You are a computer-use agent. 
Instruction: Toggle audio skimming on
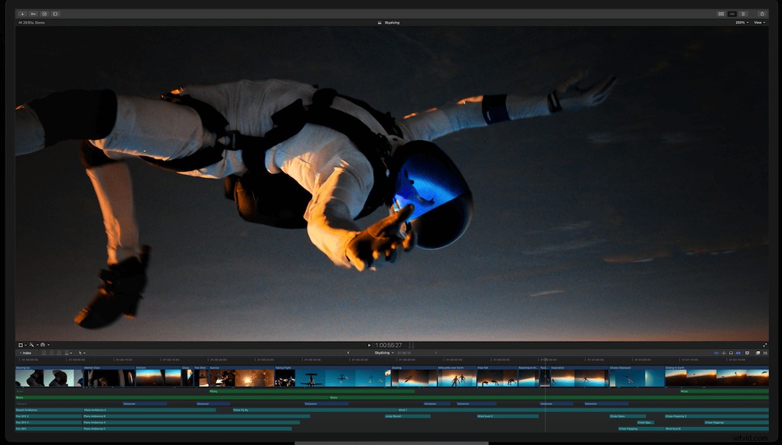coord(724,352)
